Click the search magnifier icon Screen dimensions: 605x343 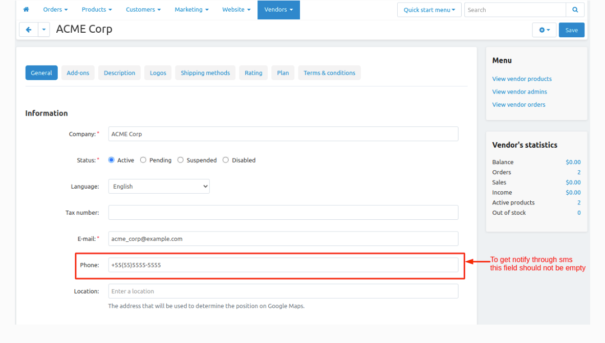pyautogui.click(x=575, y=10)
